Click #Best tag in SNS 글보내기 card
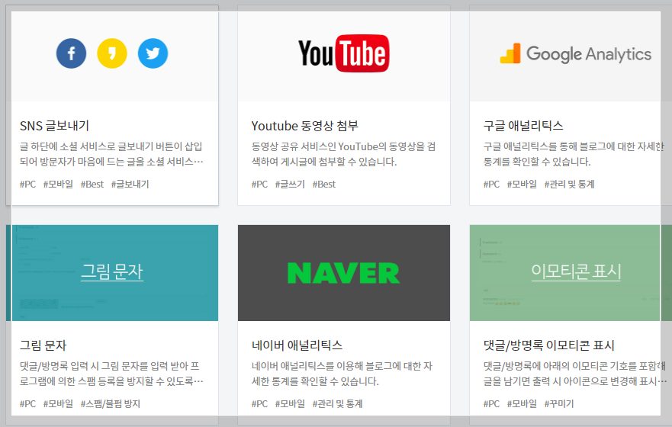672x427 pixels. (x=92, y=185)
